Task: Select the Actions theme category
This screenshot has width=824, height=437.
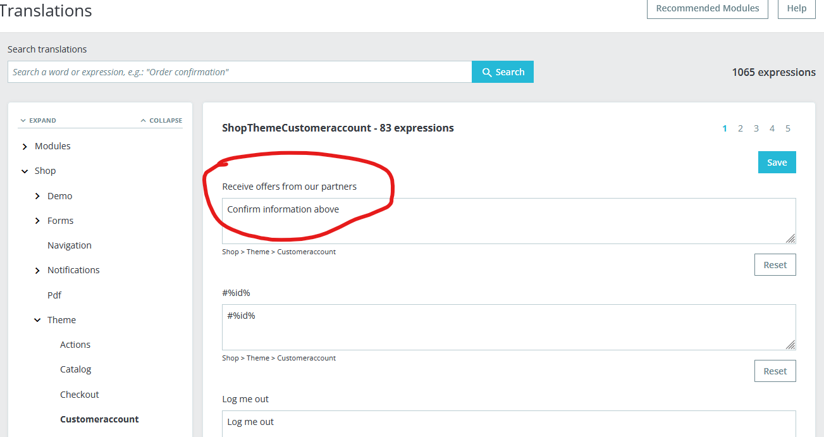Action: click(75, 345)
